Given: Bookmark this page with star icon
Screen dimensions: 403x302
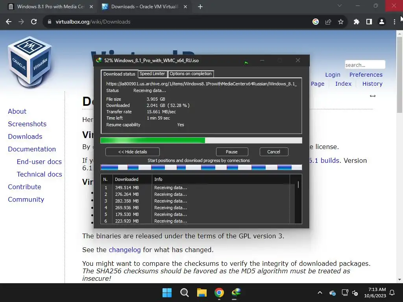Looking at the screenshot, I should click(x=341, y=22).
